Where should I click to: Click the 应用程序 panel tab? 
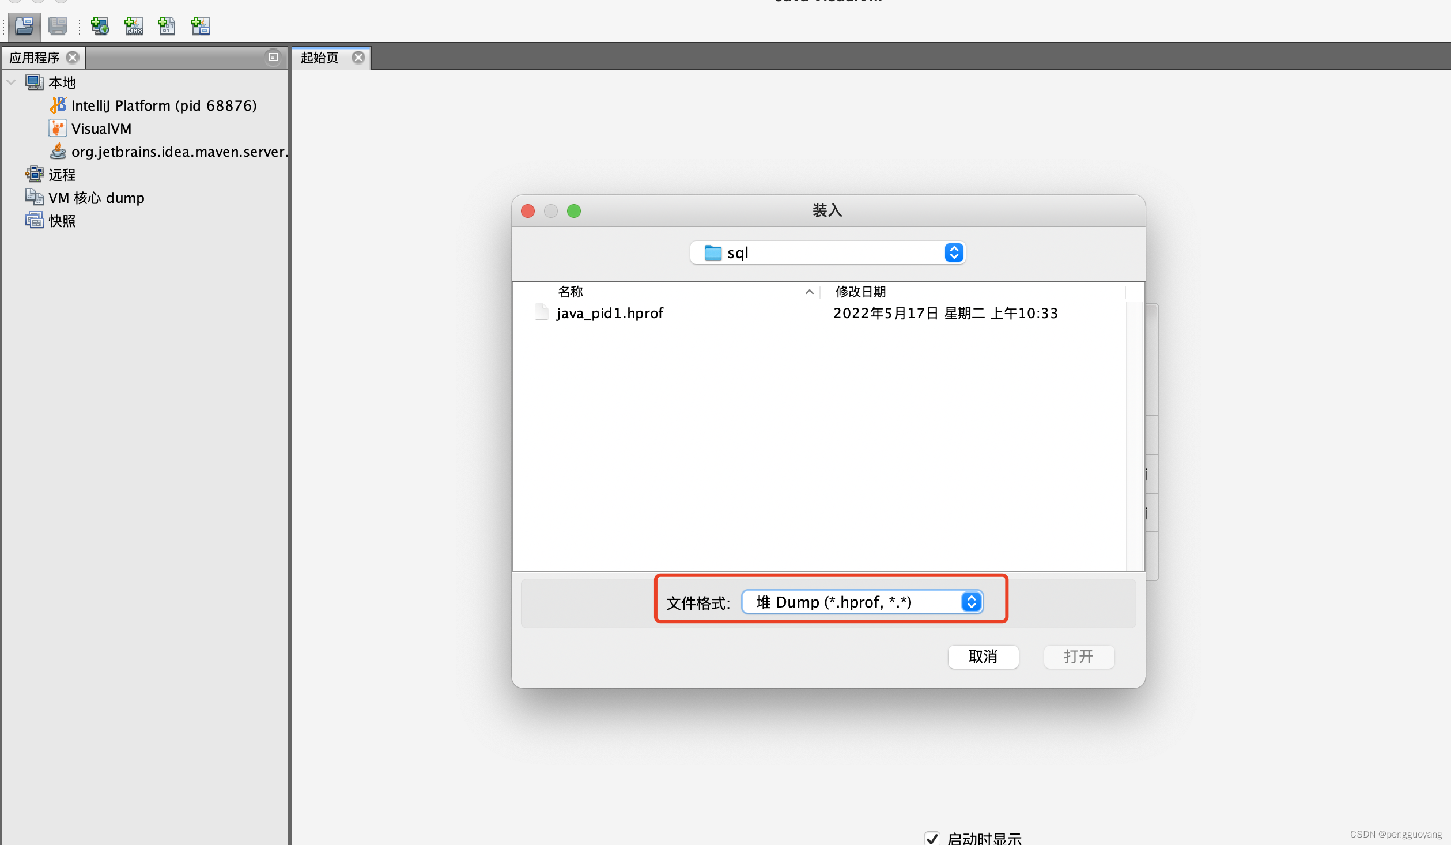coord(33,57)
